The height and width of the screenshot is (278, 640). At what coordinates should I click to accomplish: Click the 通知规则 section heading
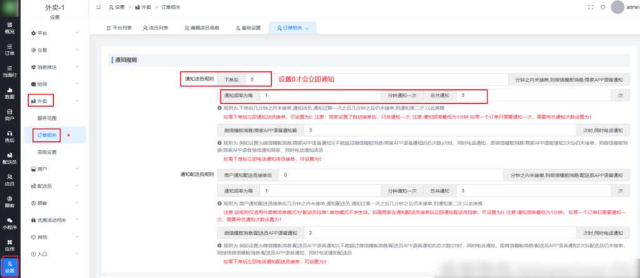(x=126, y=60)
